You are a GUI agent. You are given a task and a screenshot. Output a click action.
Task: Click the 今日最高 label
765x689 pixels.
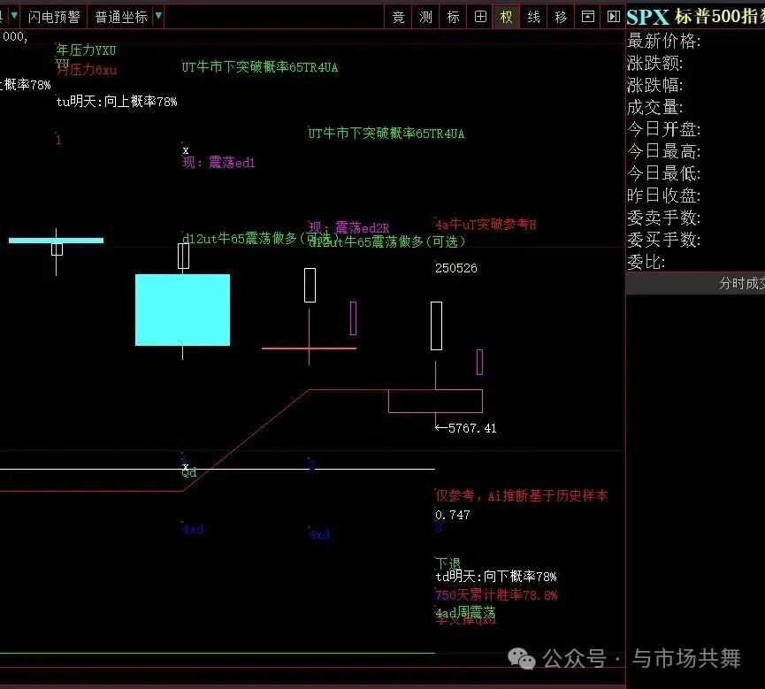tap(663, 151)
